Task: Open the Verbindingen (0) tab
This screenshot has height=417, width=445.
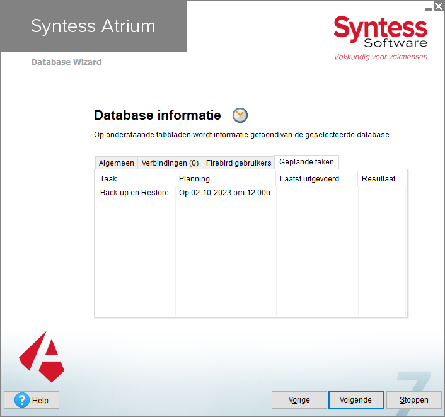Action: 170,163
